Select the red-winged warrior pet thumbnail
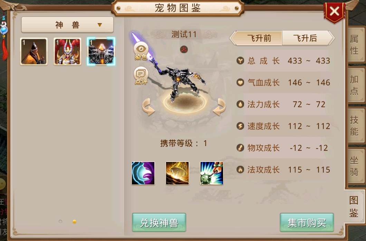The image size is (366, 241). pos(67,51)
